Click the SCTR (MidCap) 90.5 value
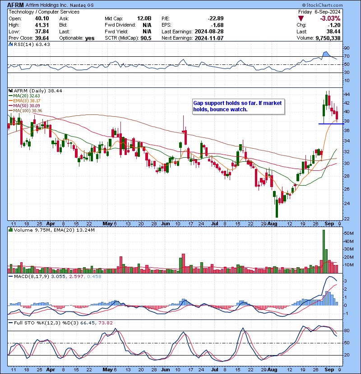 pyautogui.click(x=146, y=38)
